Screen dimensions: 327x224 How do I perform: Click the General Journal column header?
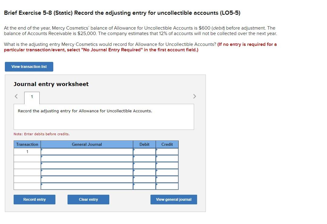tap(87, 144)
